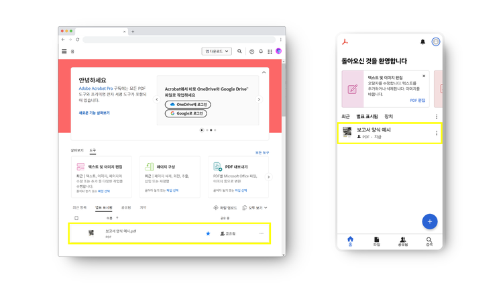Select mobile 별표 표시됨 tab
Image resolution: width=503 pixels, height=283 pixels.
click(x=367, y=117)
